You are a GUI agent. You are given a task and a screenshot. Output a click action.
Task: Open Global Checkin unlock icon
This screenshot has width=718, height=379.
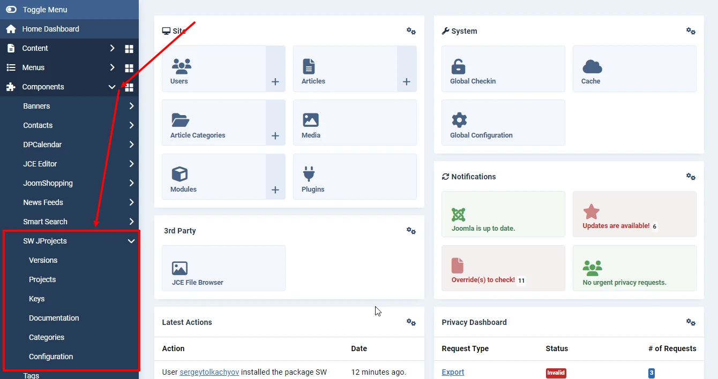click(458, 66)
